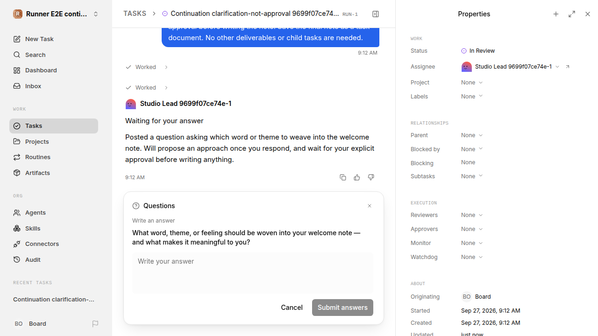Open the workspace switcher Runner E2E
The height and width of the screenshot is (336, 598).
(x=56, y=14)
